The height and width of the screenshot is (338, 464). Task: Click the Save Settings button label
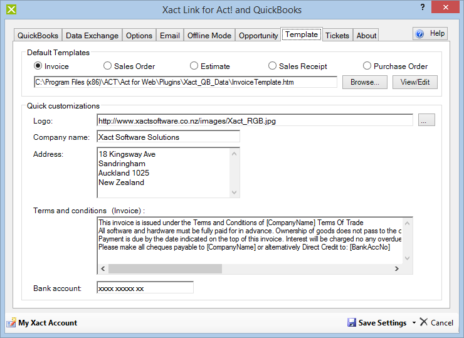(382, 322)
